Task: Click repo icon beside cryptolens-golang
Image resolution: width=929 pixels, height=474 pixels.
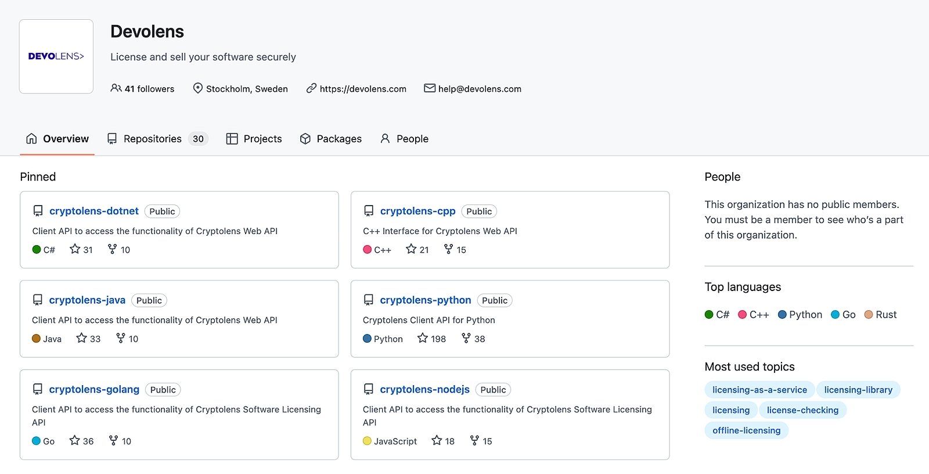Action: click(x=38, y=389)
